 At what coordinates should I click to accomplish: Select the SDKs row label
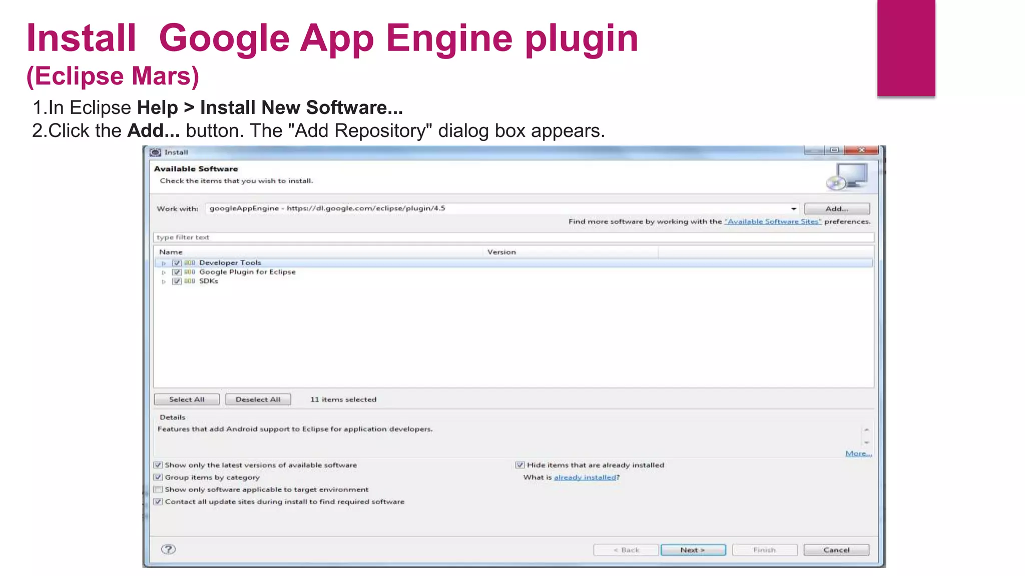[x=209, y=281]
